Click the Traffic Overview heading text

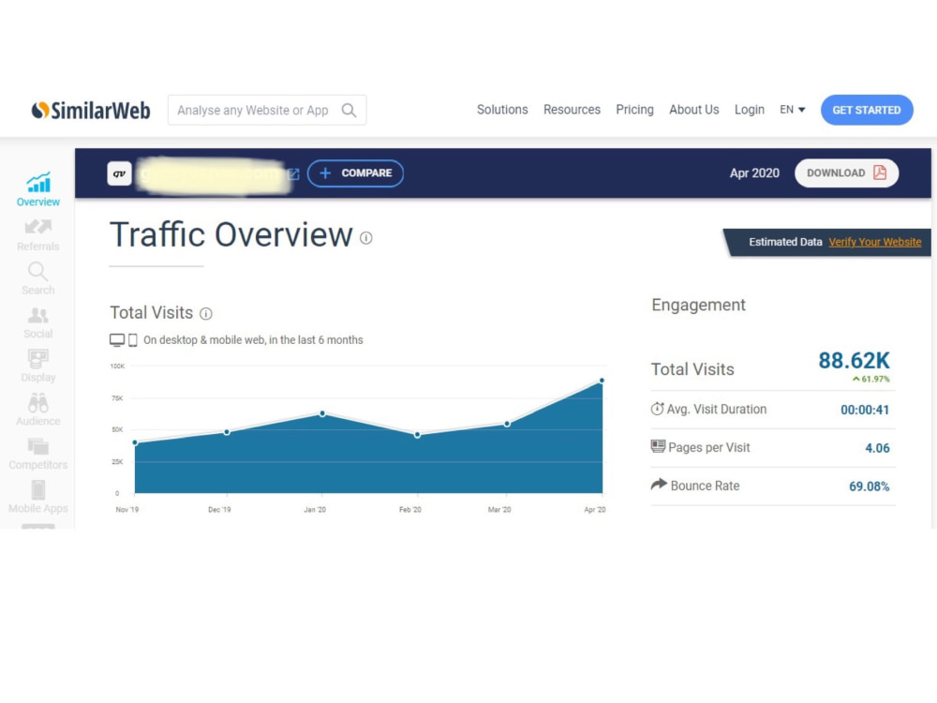pyautogui.click(x=231, y=234)
